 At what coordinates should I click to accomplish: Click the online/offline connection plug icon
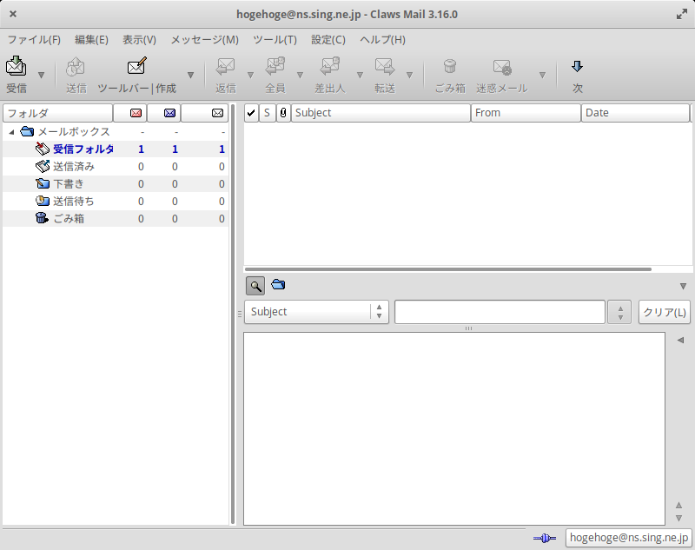[545, 538]
